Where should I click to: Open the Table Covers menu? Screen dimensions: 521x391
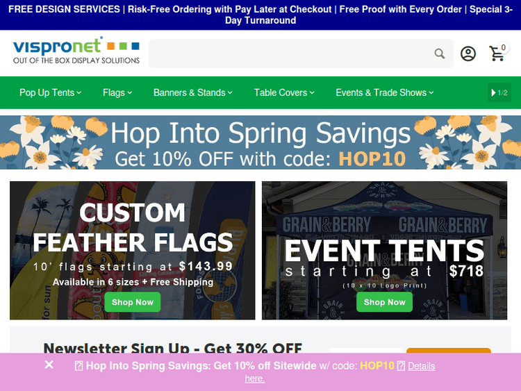[x=284, y=92]
